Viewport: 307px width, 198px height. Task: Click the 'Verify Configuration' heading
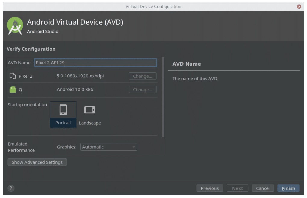click(x=31, y=49)
